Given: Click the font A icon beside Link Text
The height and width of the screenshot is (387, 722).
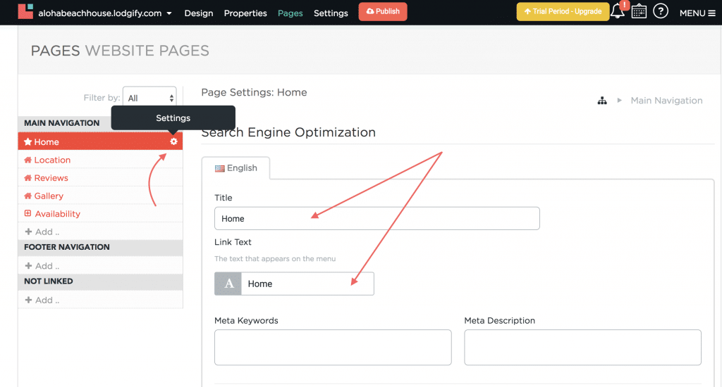Looking at the screenshot, I should point(228,284).
